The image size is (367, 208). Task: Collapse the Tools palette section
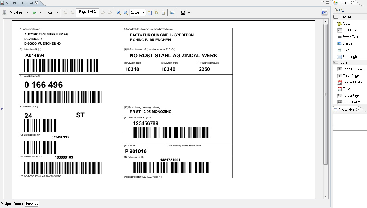[x=343, y=62]
